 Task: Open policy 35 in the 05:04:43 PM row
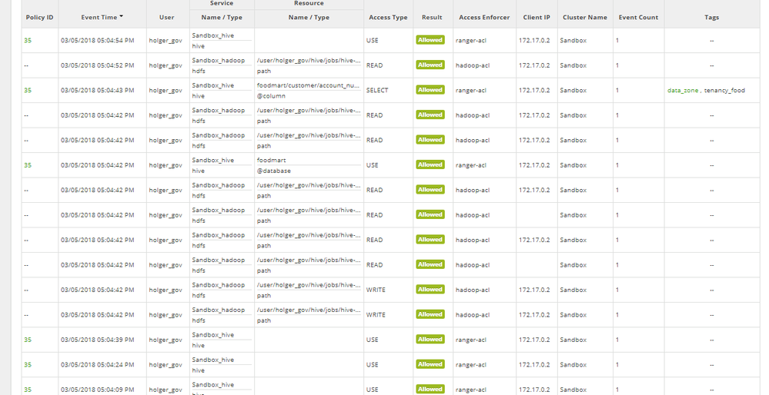click(x=28, y=91)
